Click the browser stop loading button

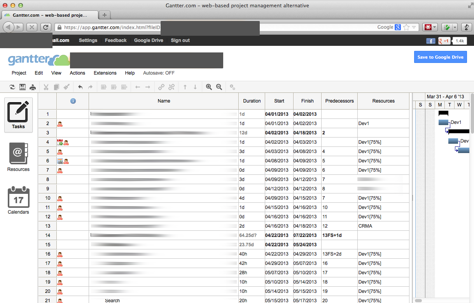point(32,27)
